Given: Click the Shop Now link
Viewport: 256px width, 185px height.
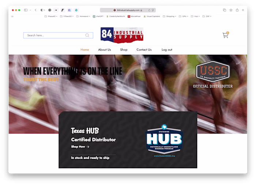Looking at the screenshot, I should point(78,147).
